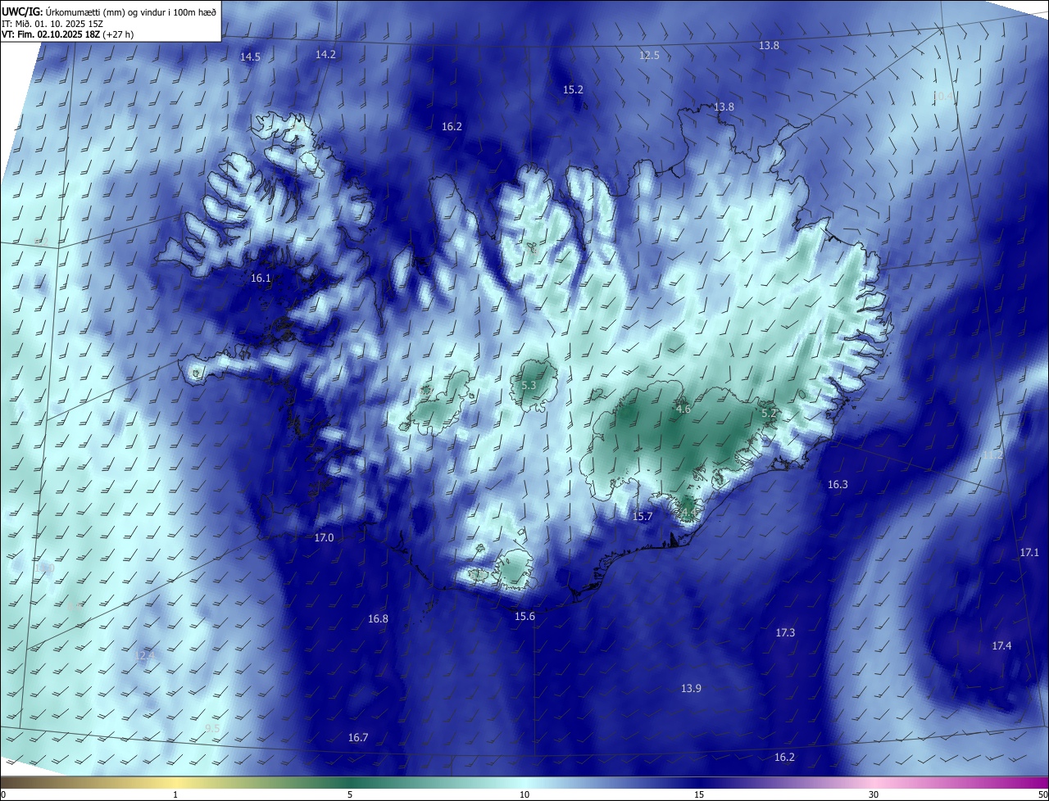Click the 5.2 value label

click(x=769, y=414)
